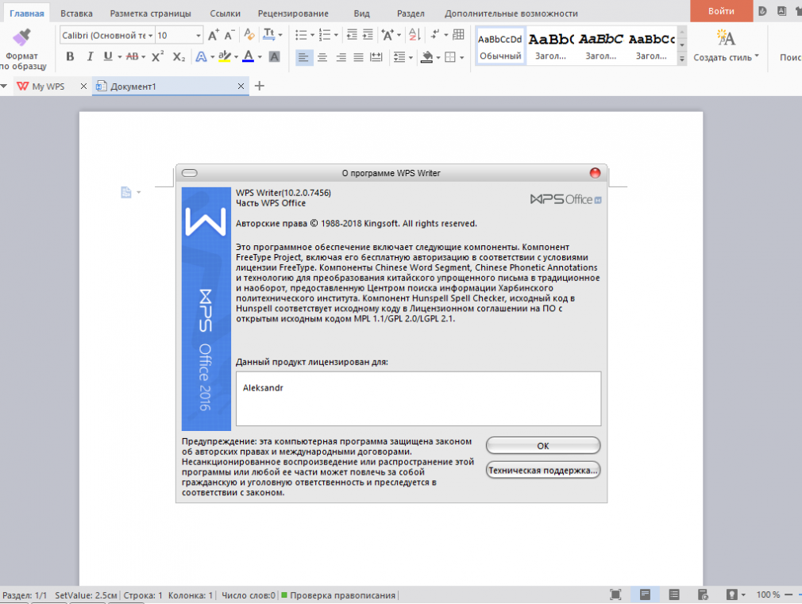Close the About WPS Writer dialog
The height and width of the screenshot is (604, 802).
coord(595,173)
